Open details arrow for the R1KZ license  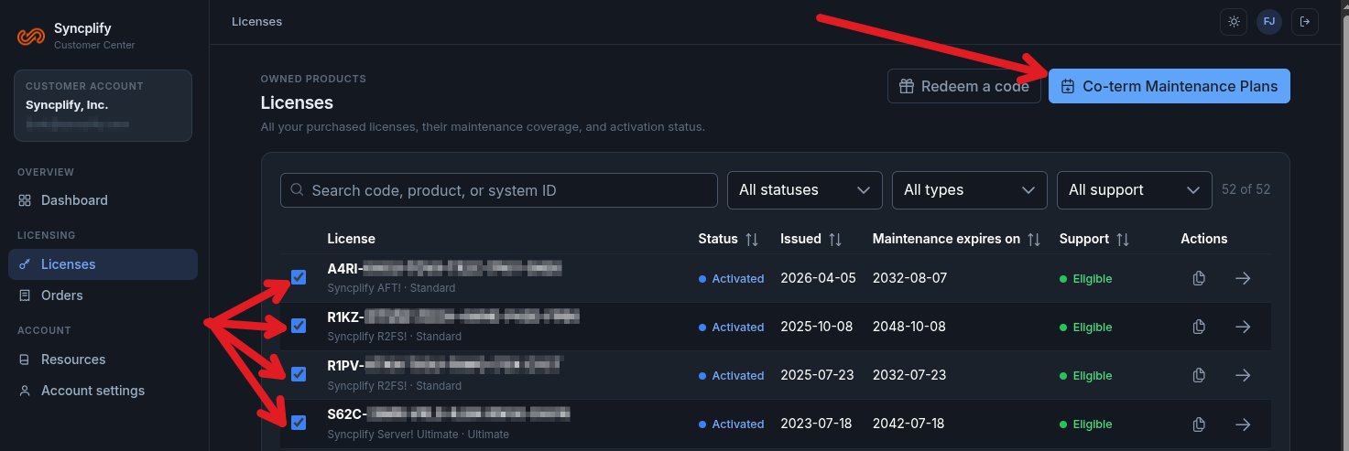pyautogui.click(x=1243, y=327)
